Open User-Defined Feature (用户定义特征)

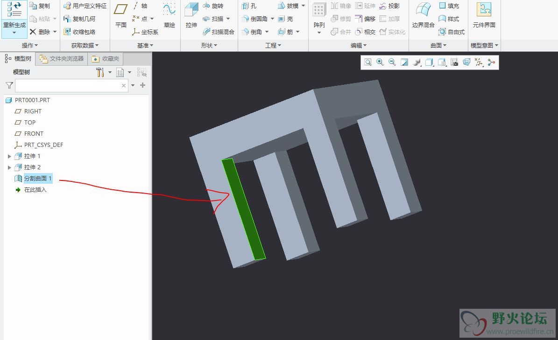pyautogui.click(x=85, y=6)
